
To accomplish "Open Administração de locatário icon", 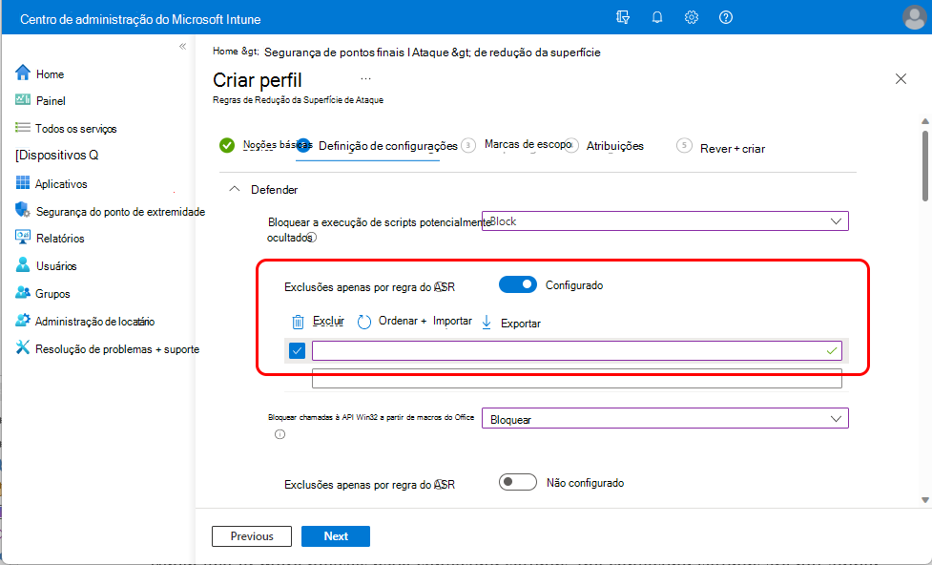I will 23,320.
